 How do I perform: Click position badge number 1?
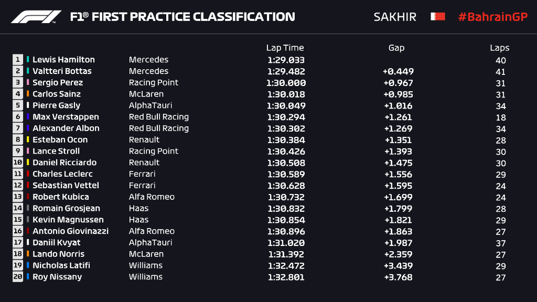[18, 60]
